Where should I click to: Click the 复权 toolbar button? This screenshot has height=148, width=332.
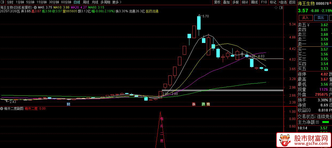click(217, 2)
